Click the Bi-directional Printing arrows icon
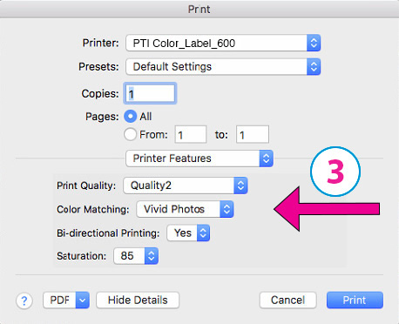This screenshot has width=399, height=324. [203, 233]
